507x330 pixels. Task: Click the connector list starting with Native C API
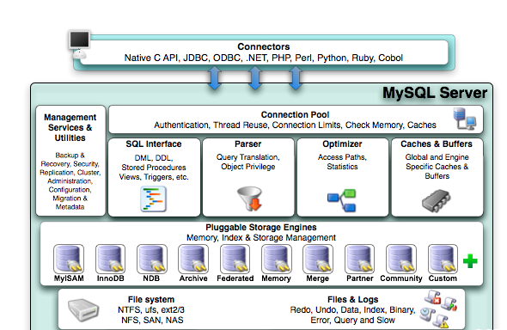[264, 58]
